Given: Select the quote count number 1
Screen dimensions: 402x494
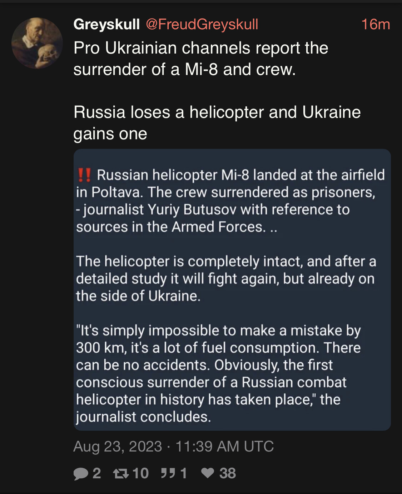Looking at the screenshot, I should click(x=184, y=473).
